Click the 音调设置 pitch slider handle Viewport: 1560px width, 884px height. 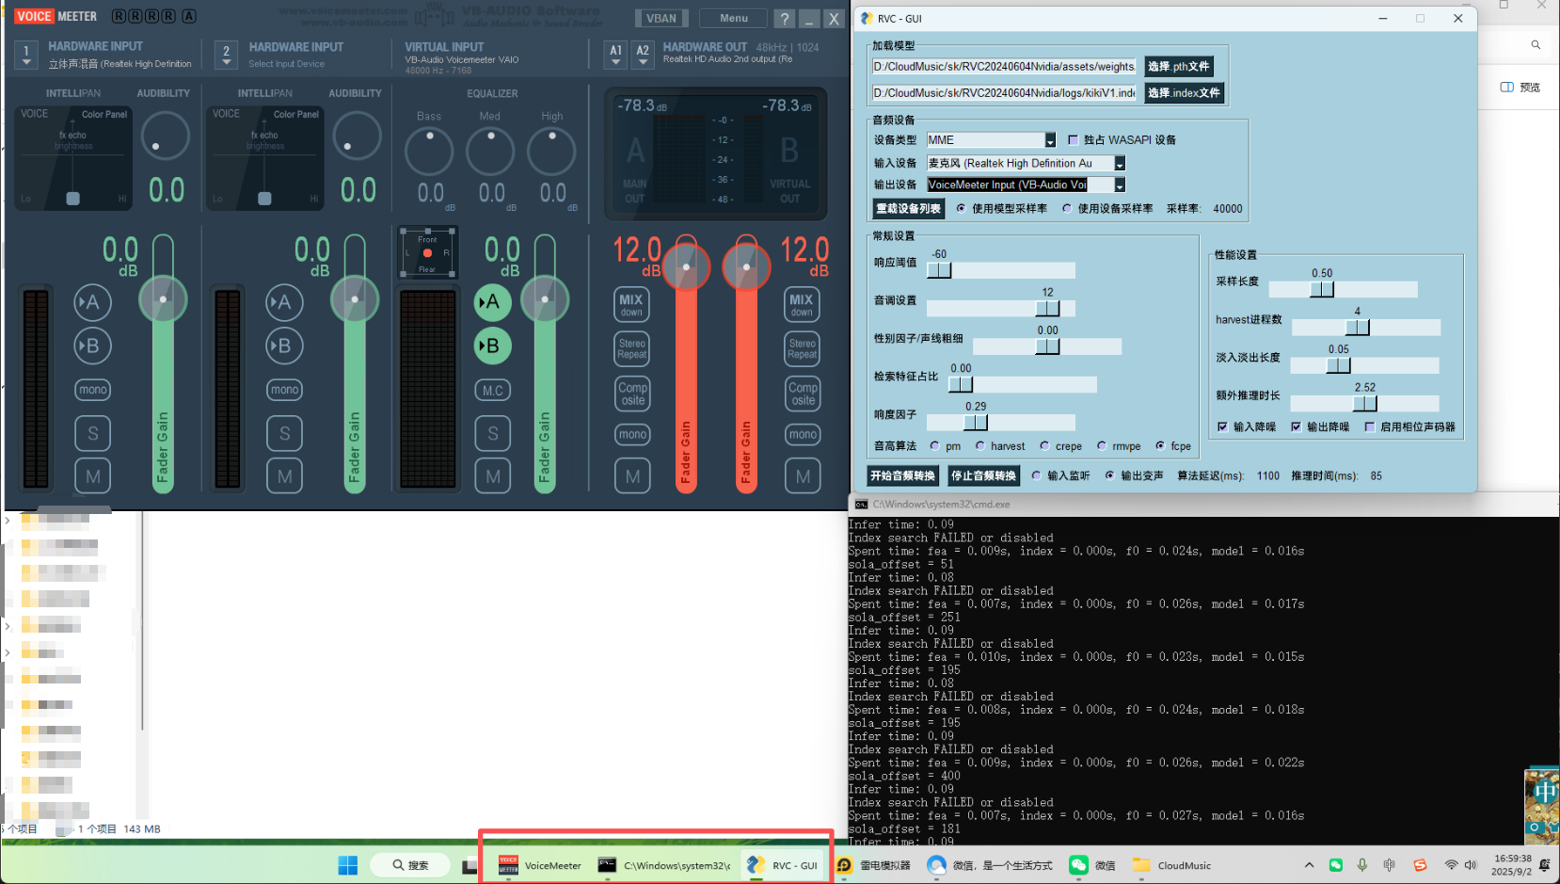[1047, 309]
